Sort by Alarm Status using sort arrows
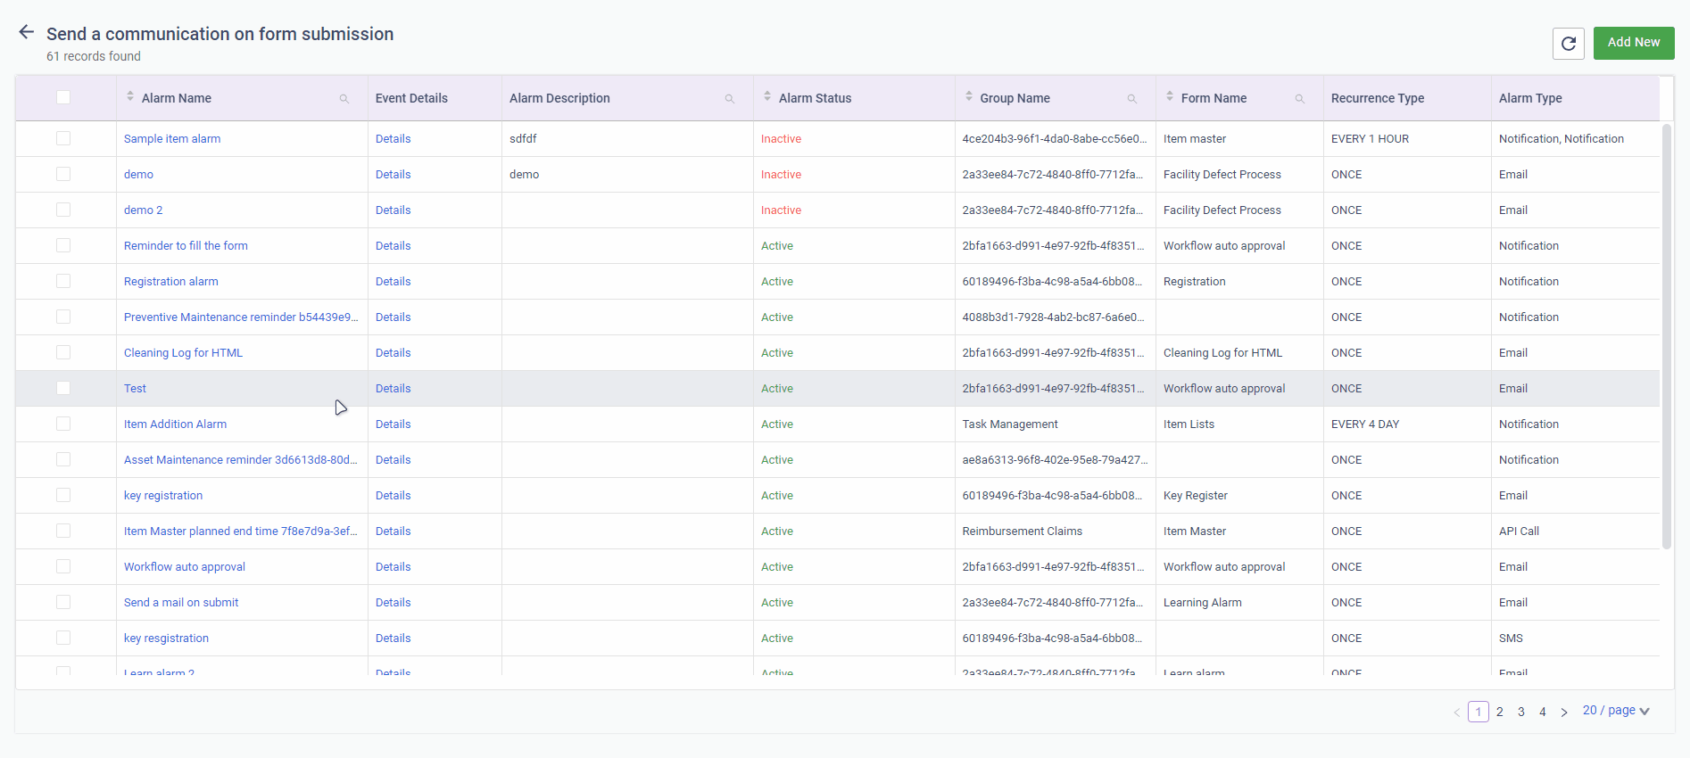 pos(767,97)
